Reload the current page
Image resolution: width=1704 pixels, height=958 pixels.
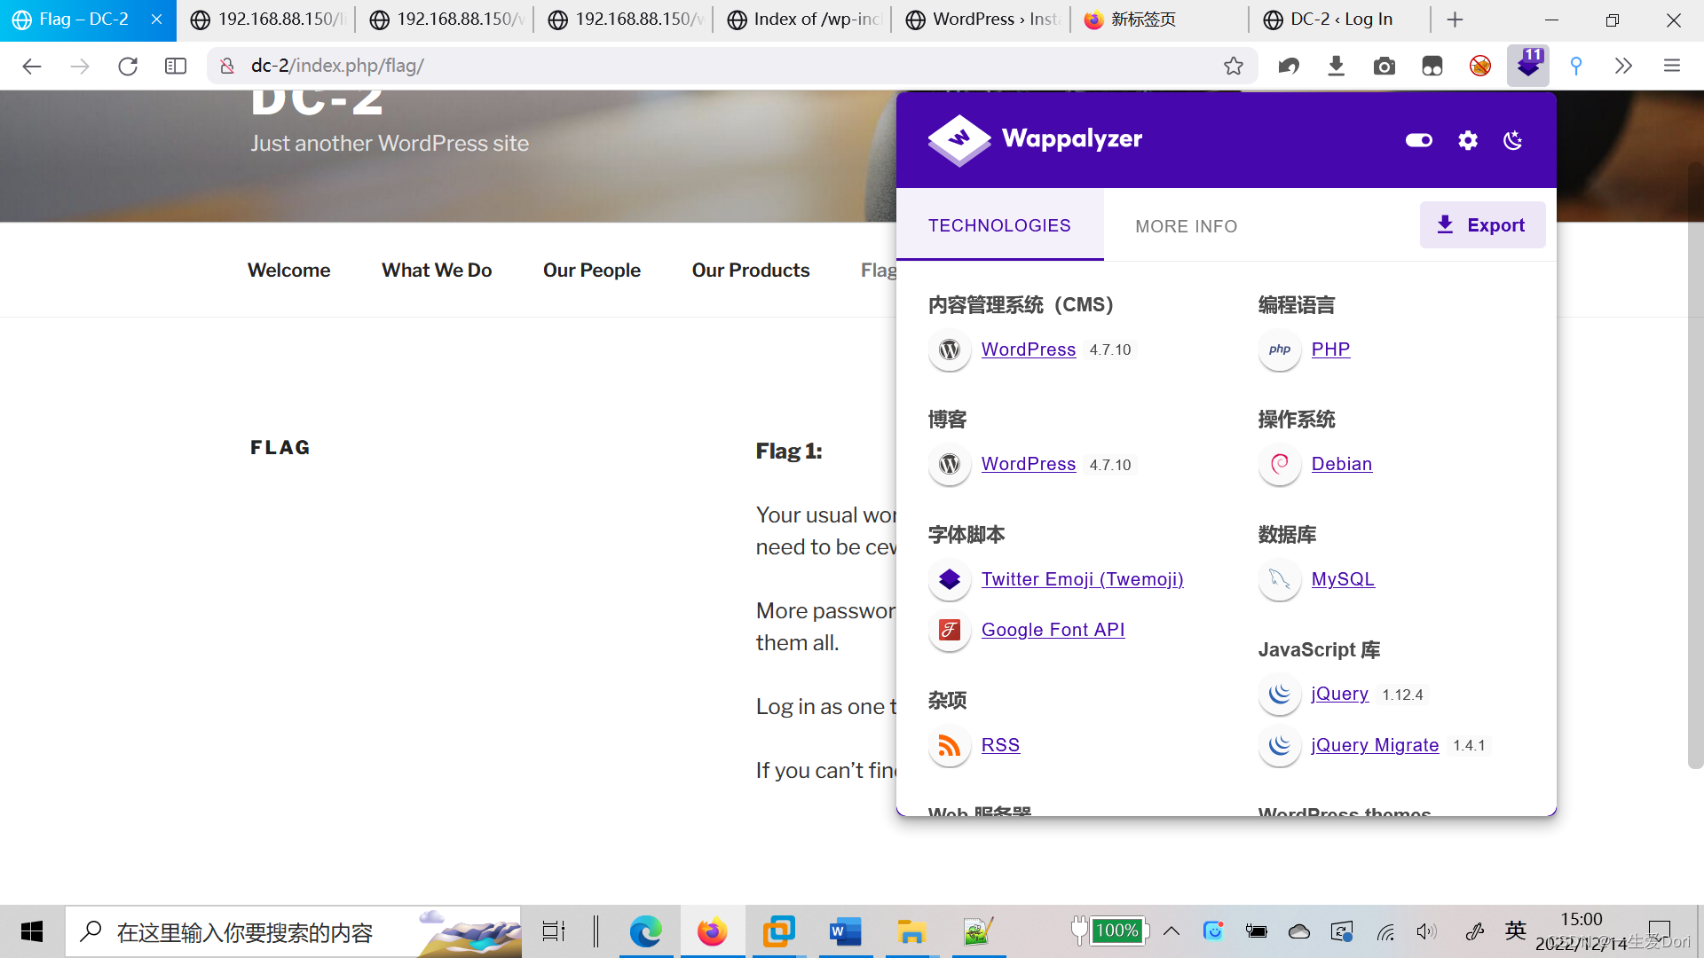(128, 66)
